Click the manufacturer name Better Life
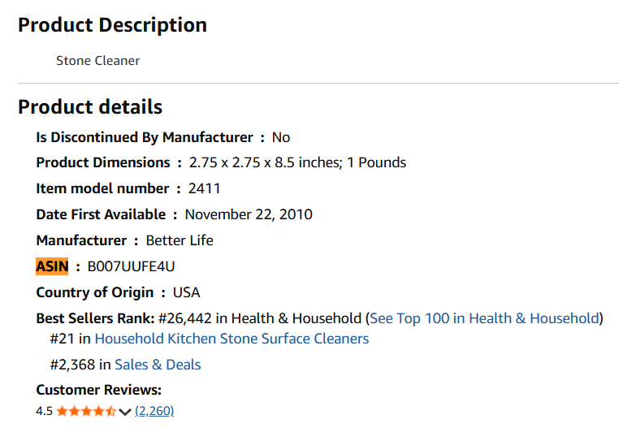Image resolution: width=619 pixels, height=445 pixels. [x=180, y=240]
